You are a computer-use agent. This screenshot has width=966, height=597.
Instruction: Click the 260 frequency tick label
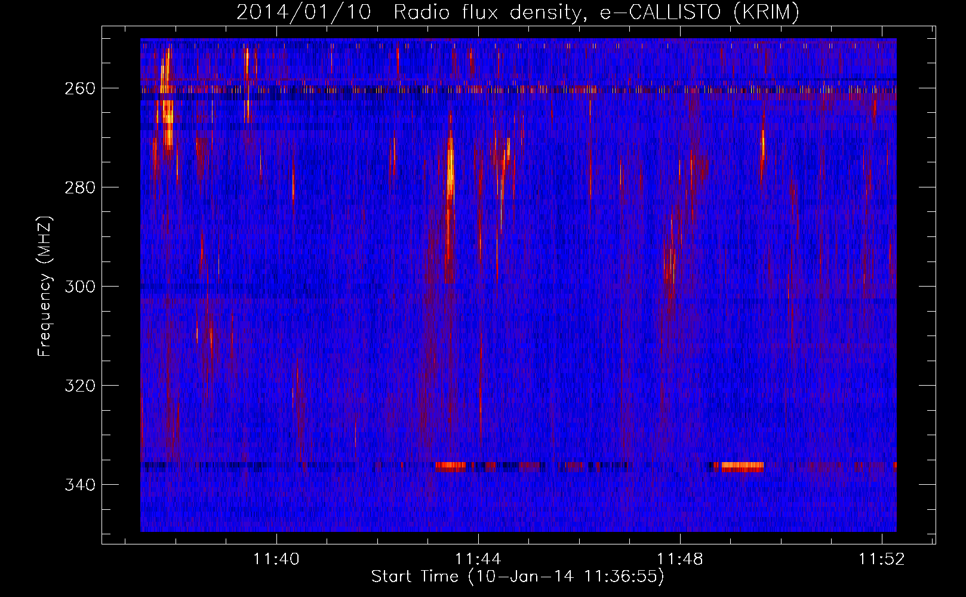click(80, 88)
